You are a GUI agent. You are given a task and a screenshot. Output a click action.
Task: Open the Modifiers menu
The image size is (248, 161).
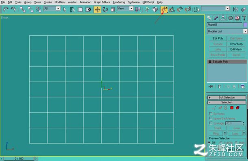pyautogui.click(x=60, y=2)
